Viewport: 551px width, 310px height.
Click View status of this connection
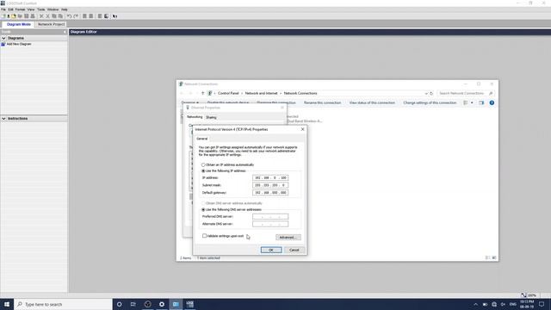[372, 102]
